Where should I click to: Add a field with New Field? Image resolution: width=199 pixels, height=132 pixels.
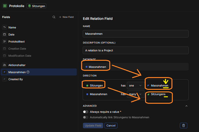66,17
